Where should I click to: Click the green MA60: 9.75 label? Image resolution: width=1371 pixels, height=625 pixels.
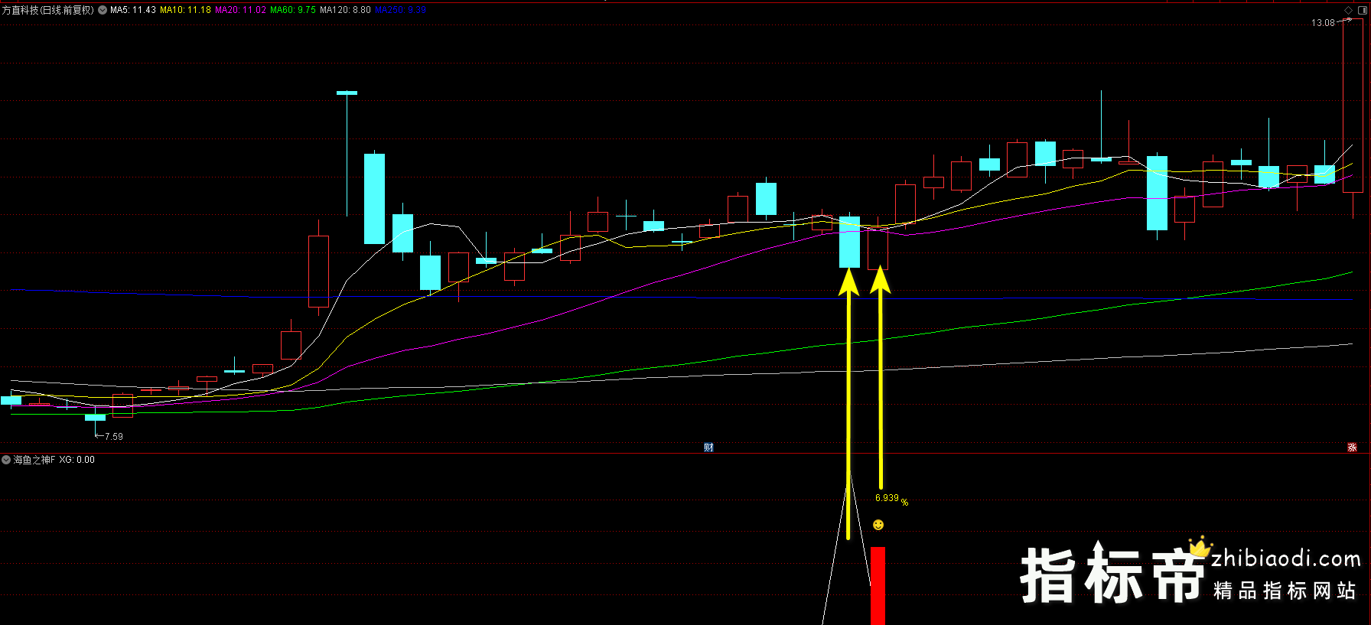click(x=293, y=10)
